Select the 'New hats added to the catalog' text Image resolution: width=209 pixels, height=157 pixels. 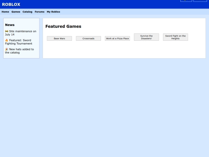pyautogui.click(x=19, y=51)
